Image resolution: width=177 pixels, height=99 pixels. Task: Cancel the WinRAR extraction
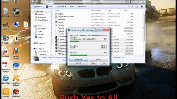pos(79,63)
